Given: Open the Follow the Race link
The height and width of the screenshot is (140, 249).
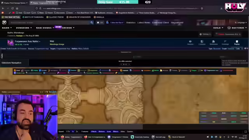Looking at the screenshot, I should (117, 23).
